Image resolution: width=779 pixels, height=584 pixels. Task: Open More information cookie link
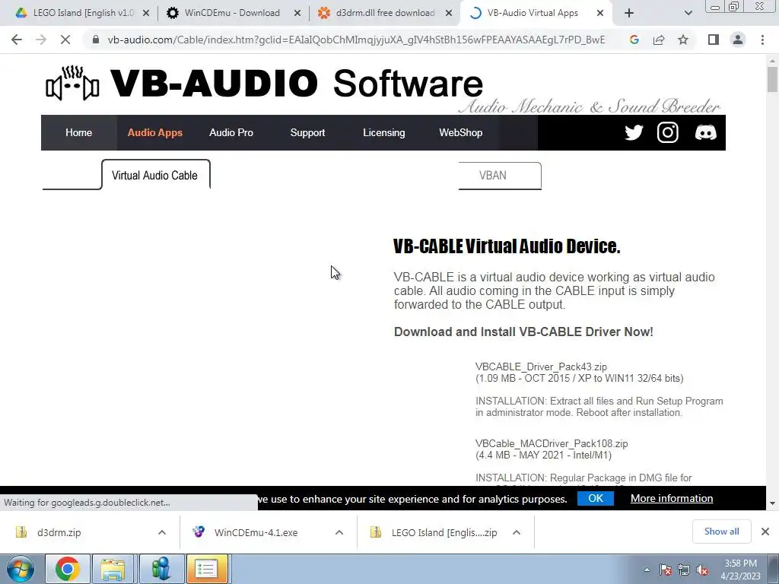[672, 498]
